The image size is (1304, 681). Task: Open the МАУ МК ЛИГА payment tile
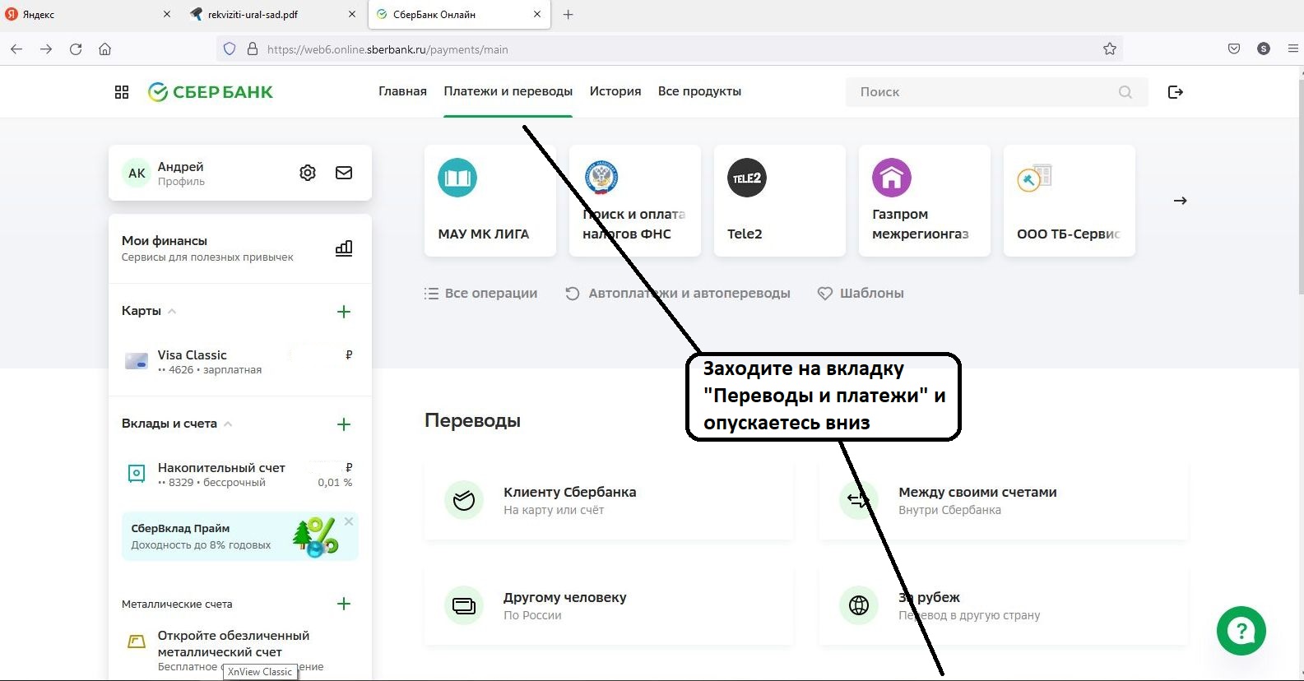(x=490, y=201)
